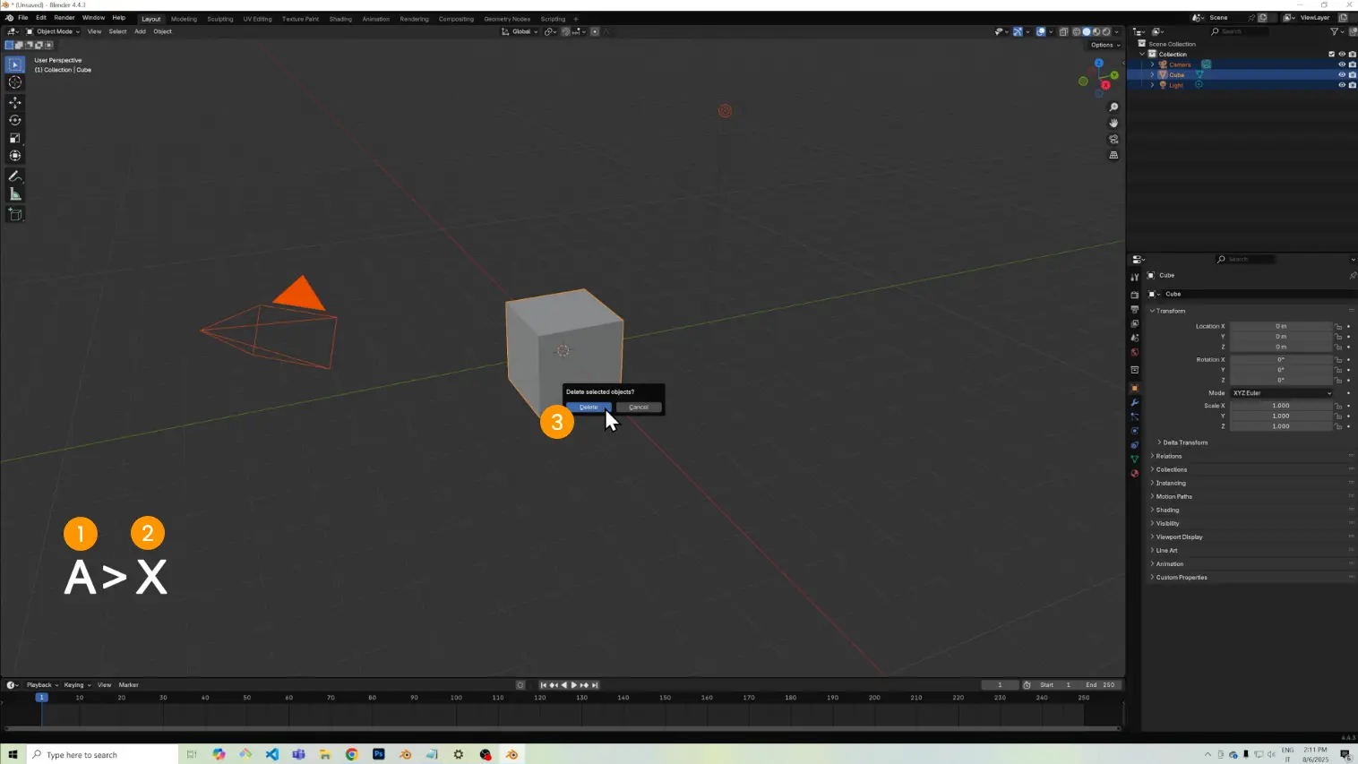Select the Move tool in toolbar

click(15, 102)
